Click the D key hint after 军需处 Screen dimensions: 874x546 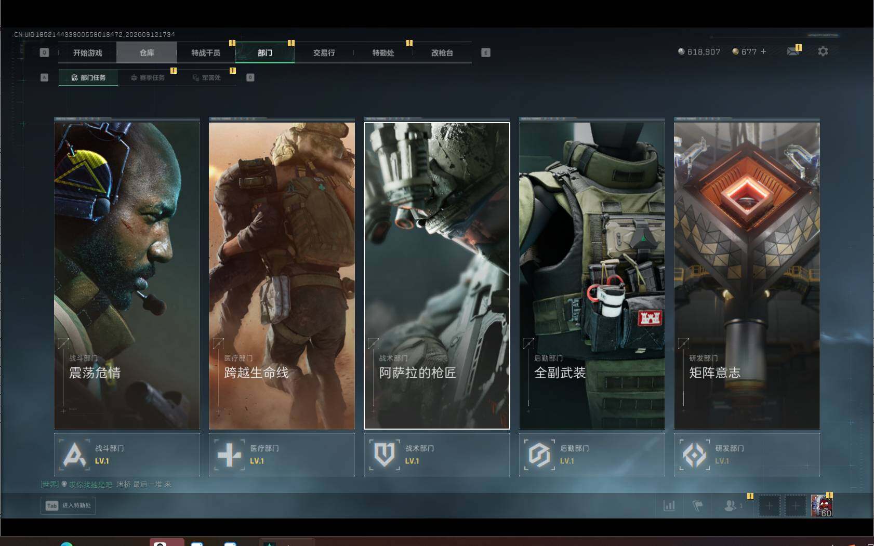(250, 77)
